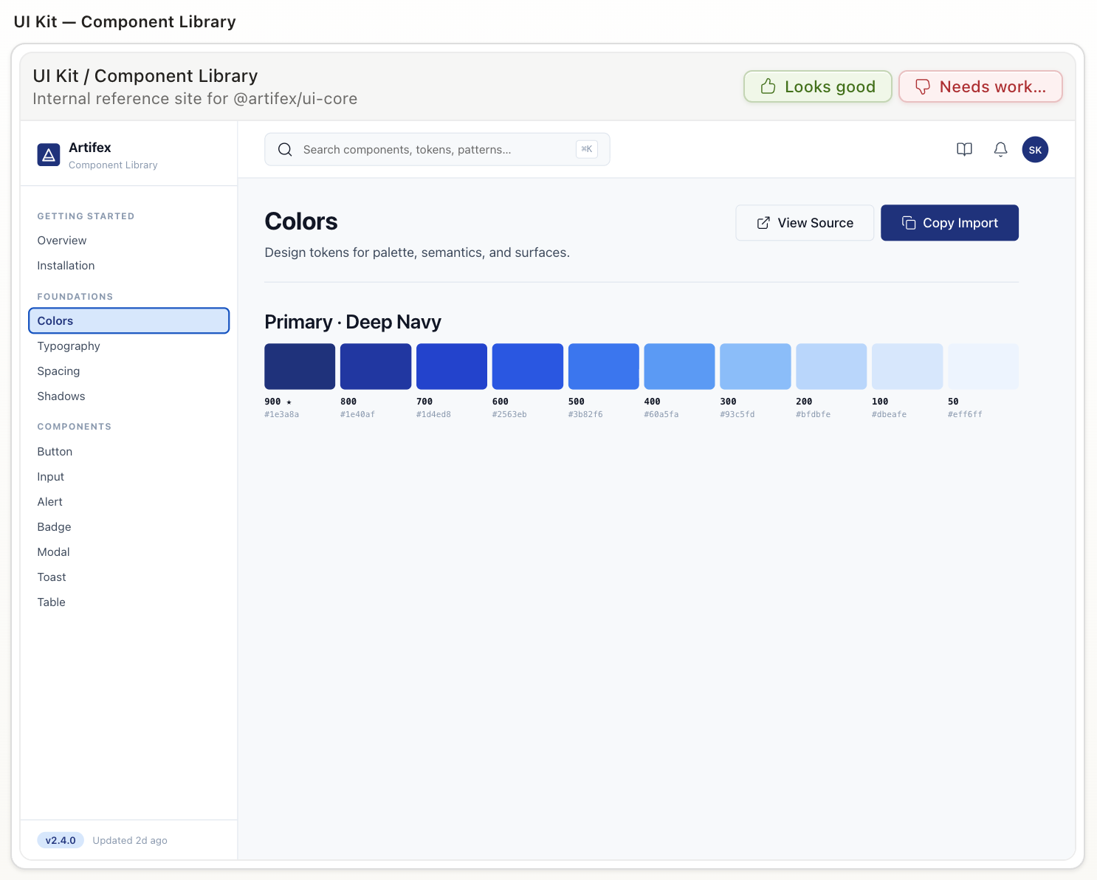The image size is (1097, 880).
Task: Select Colors in the Foundations section
Action: tap(128, 320)
